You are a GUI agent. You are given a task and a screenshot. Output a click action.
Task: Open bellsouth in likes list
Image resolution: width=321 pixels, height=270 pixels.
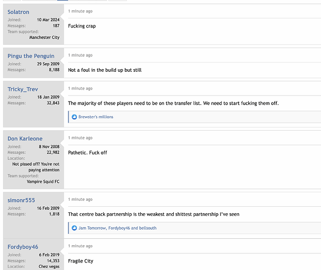(x=148, y=228)
